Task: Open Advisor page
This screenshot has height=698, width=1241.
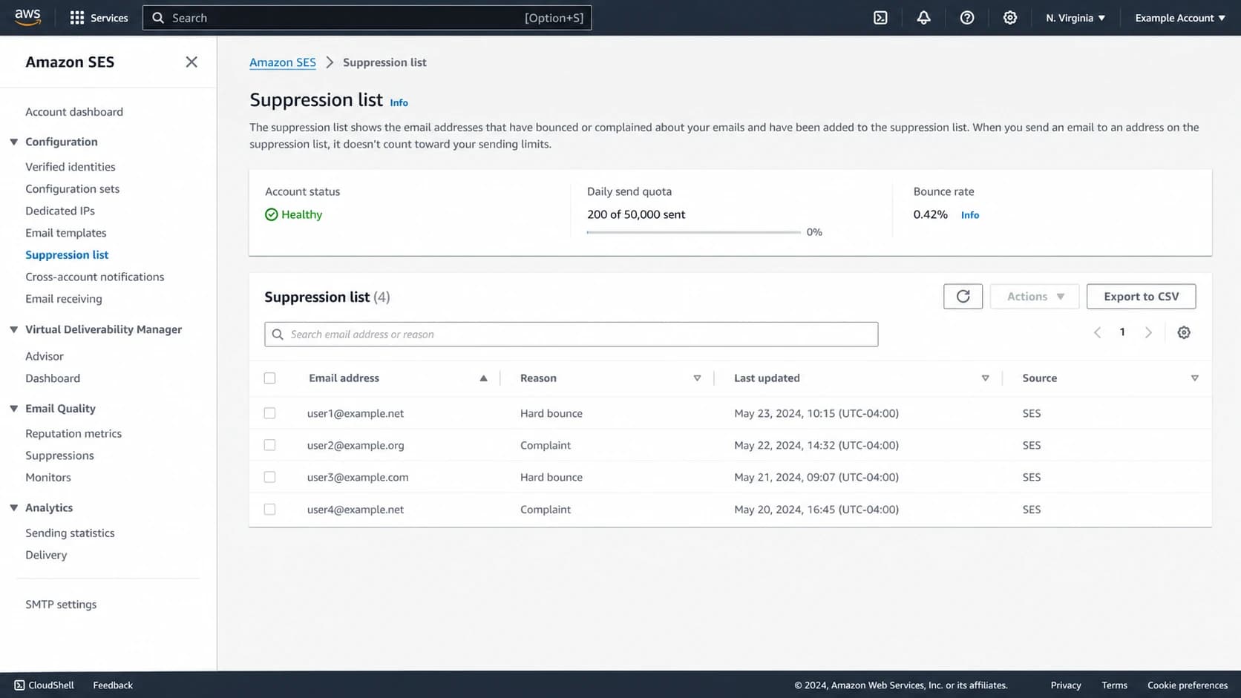Action: click(45, 356)
